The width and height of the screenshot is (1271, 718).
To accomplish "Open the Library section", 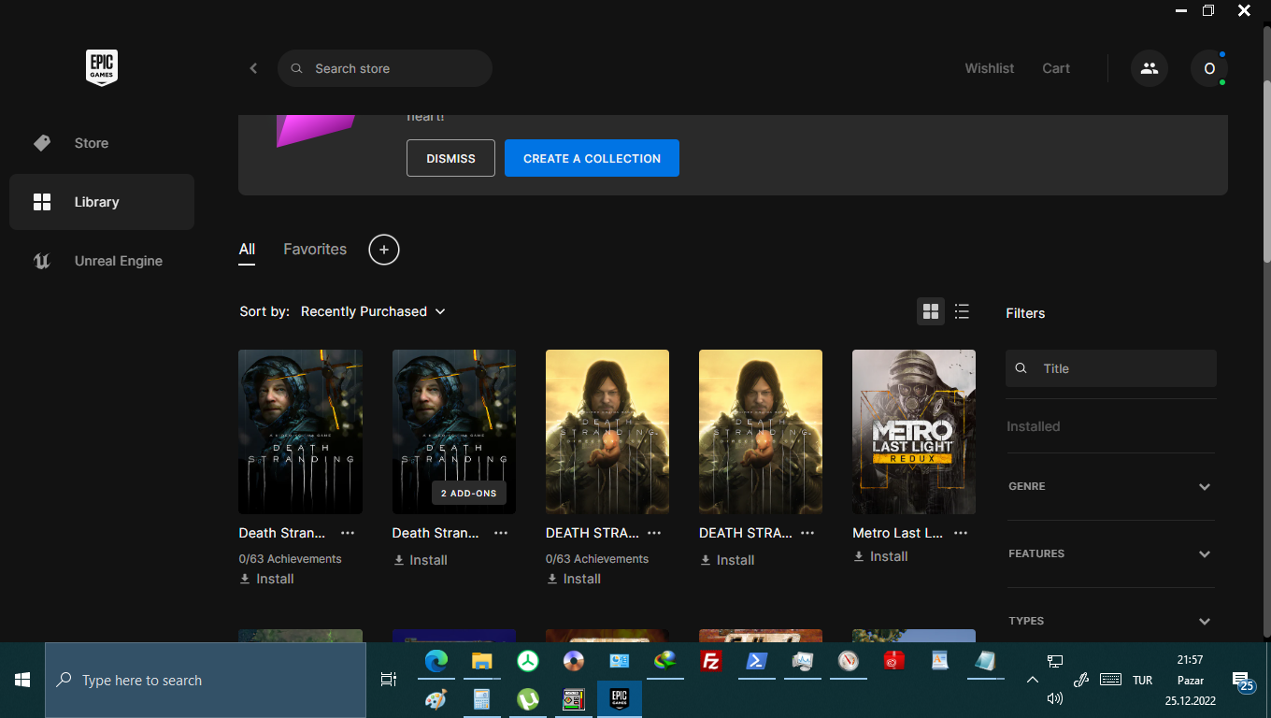I will pos(102,202).
